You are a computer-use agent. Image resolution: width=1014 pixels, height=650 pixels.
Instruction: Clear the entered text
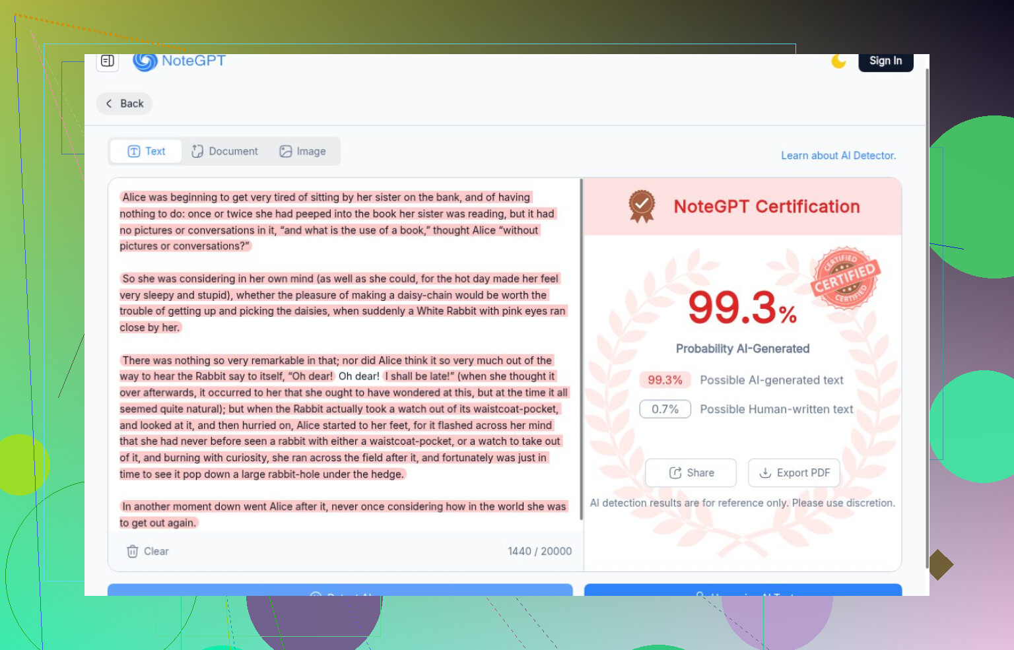(x=147, y=551)
